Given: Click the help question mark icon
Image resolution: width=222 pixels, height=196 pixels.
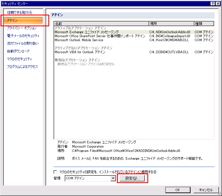Looking at the screenshot, I should [x=213, y=3].
